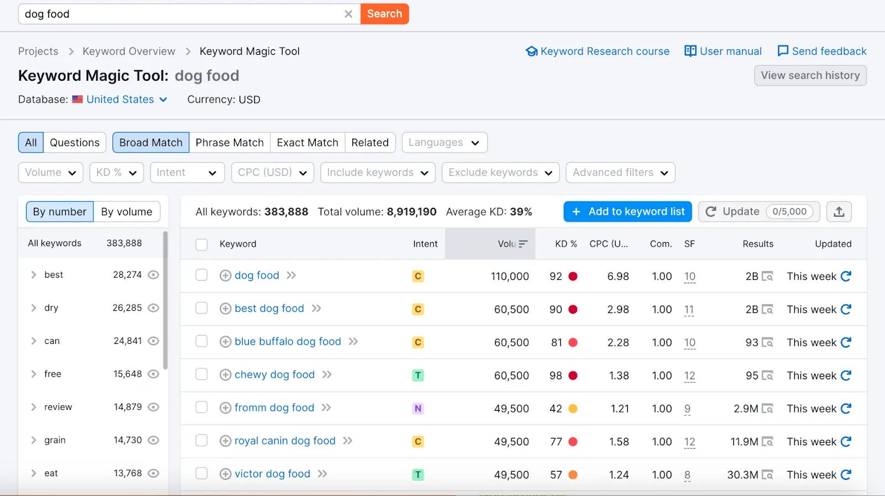Click the orange Search button
This screenshot has width=885, height=496.
pos(384,14)
